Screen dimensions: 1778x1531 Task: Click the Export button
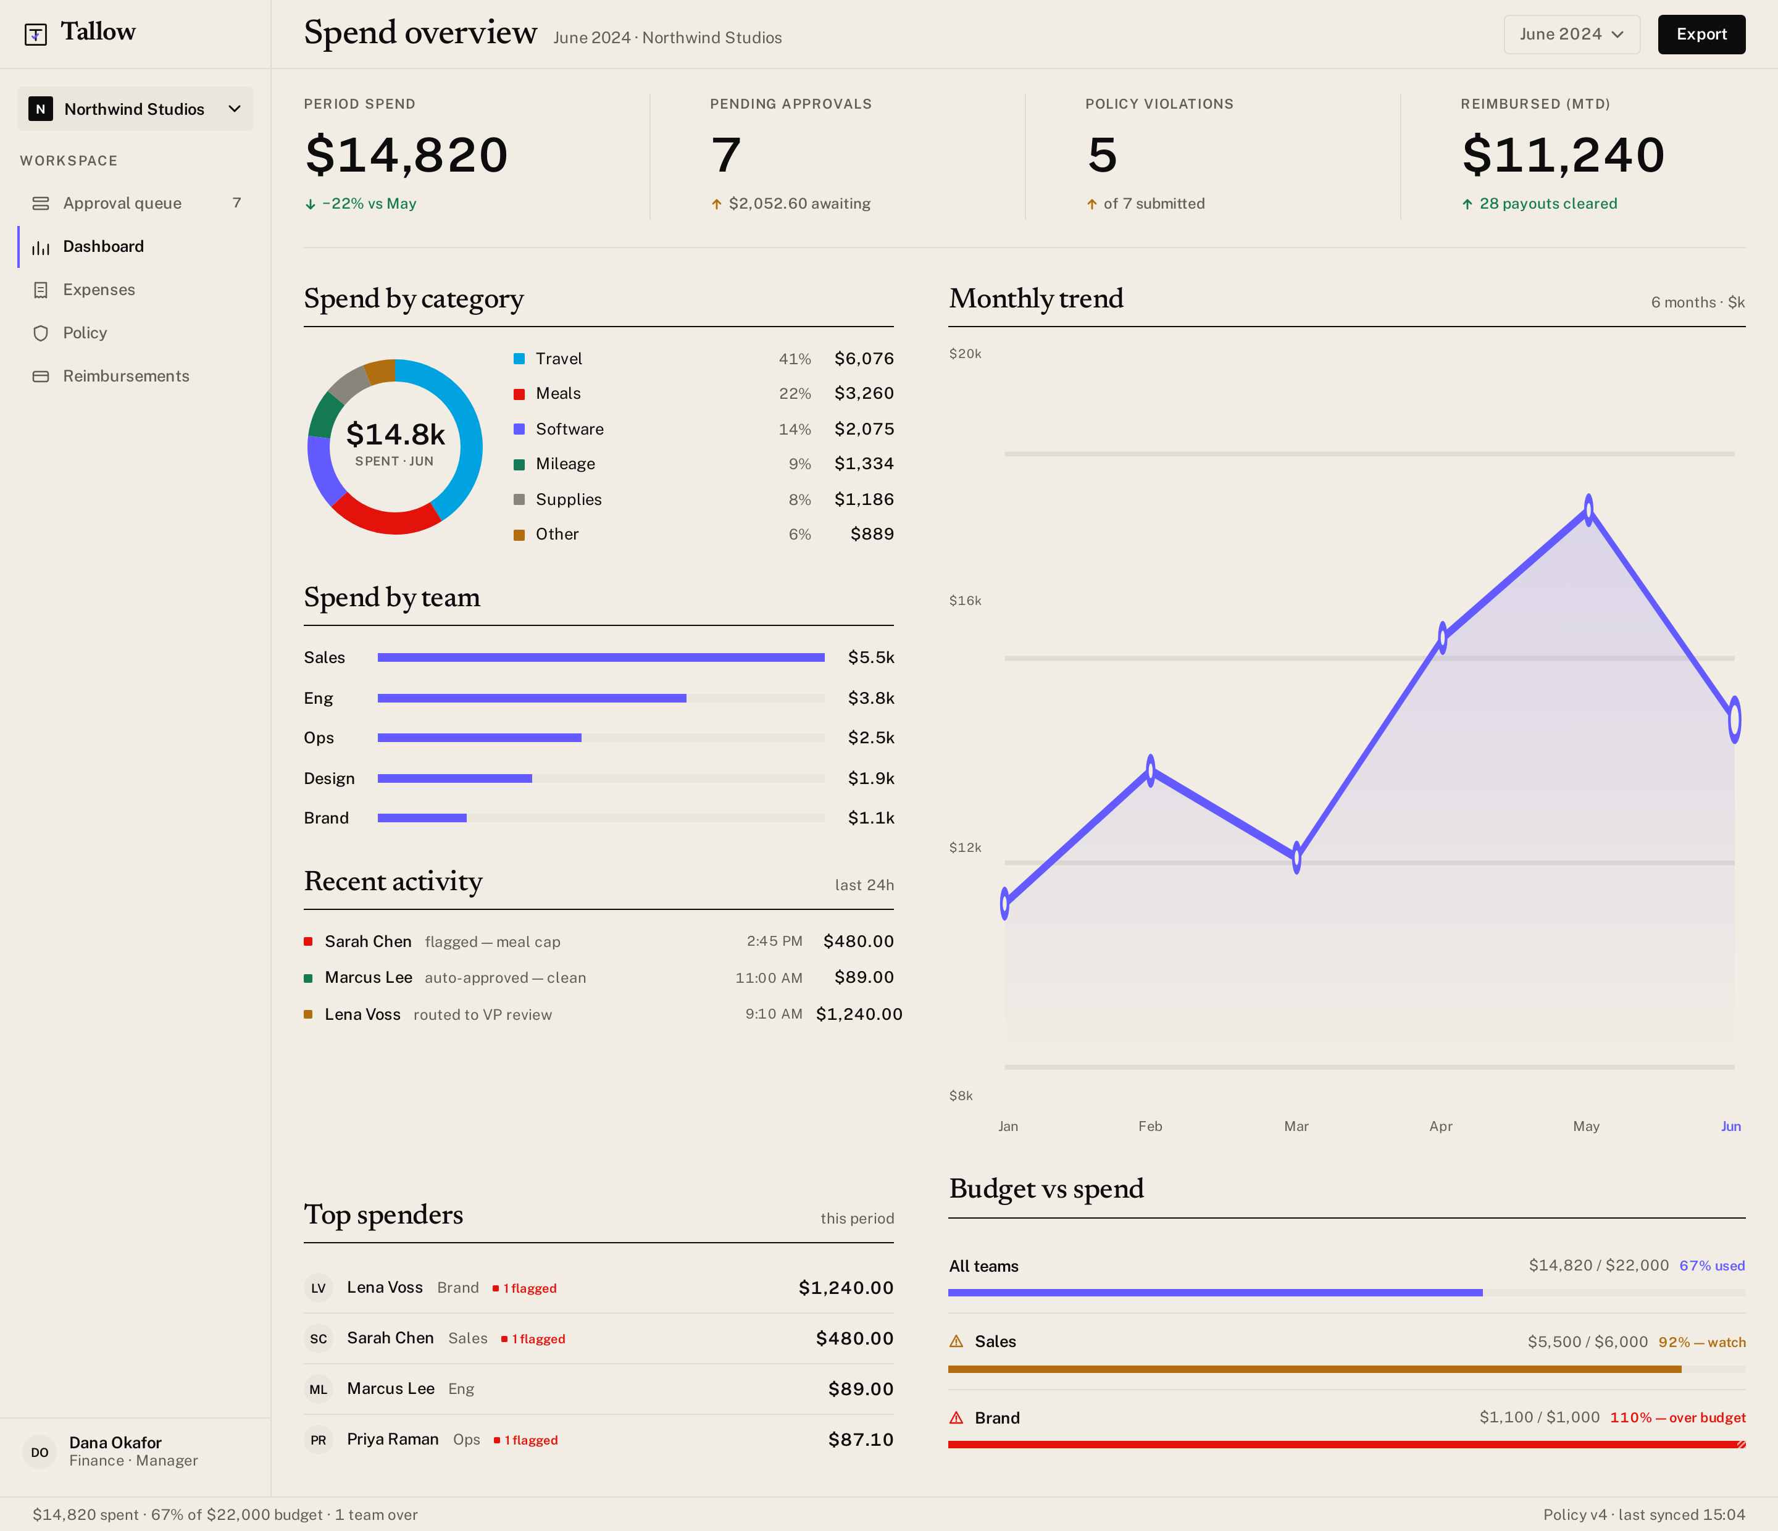click(x=1701, y=35)
